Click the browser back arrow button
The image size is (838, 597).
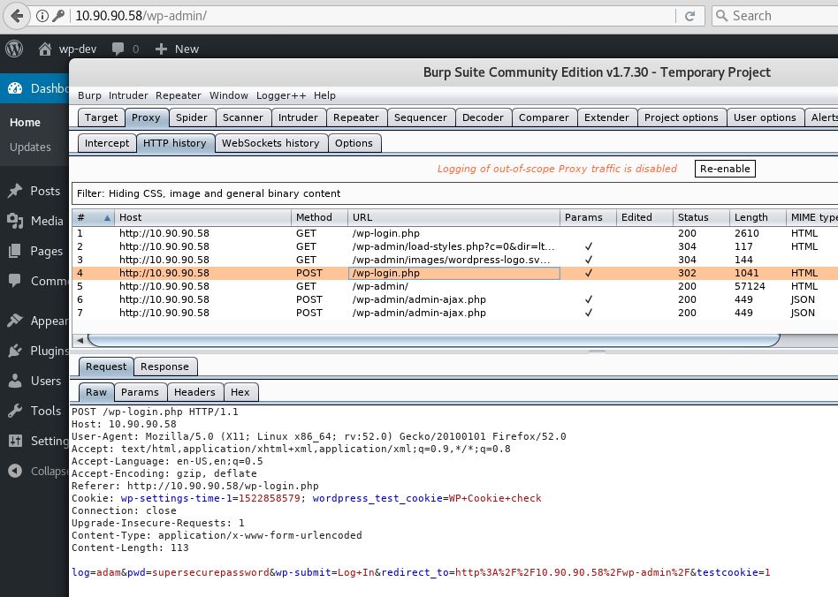pos(17,16)
